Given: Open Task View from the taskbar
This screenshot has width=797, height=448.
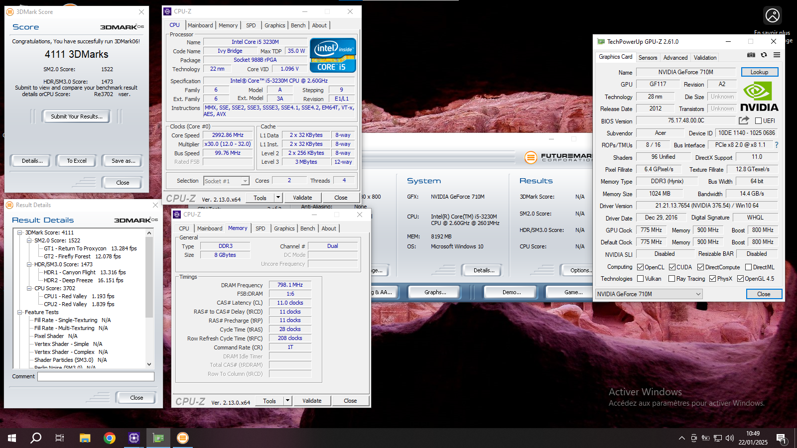Looking at the screenshot, I should (x=60, y=438).
